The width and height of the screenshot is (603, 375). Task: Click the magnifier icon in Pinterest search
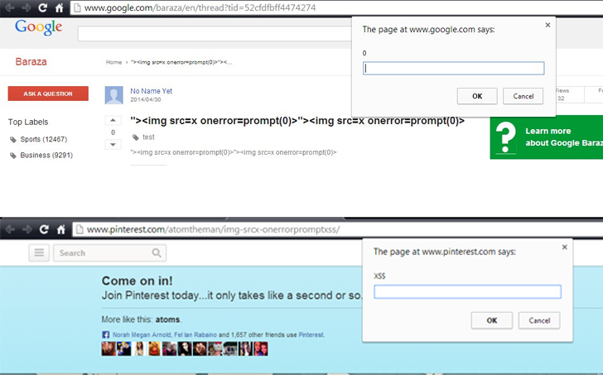156,252
